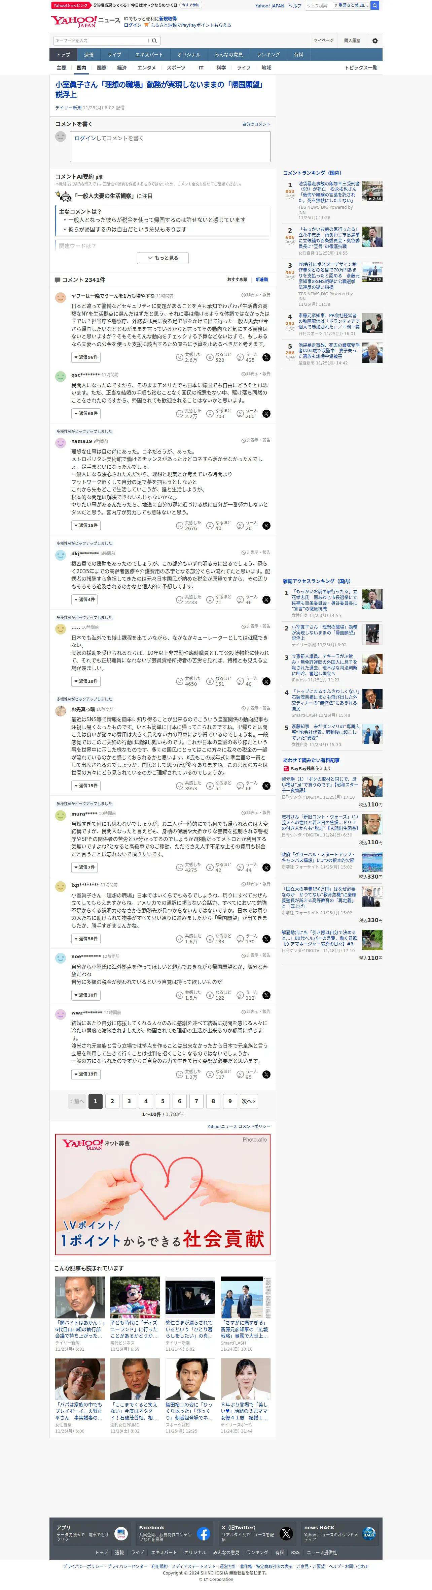Expand 返信15件 under Yama19 comment
Screen dimensions: 432x1590
(x=85, y=526)
